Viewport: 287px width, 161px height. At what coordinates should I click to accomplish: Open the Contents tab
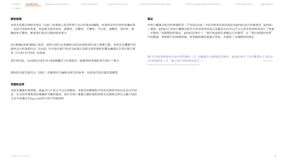click(15, 4)
